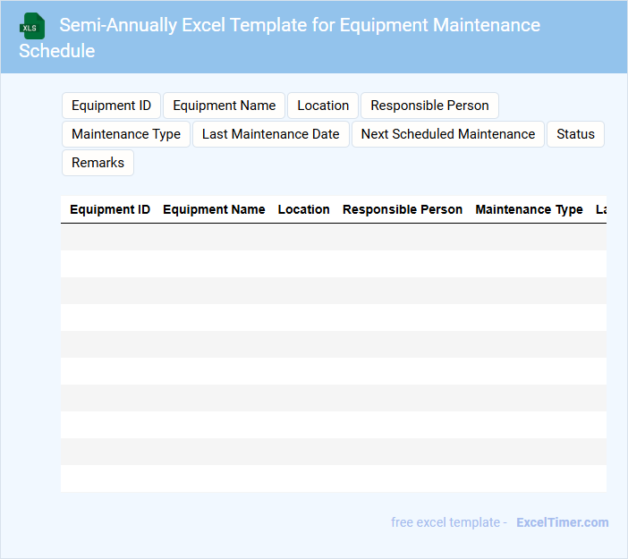Viewport: 628px width, 559px height.
Task: Choose the Responsible Person tag
Action: 429,106
